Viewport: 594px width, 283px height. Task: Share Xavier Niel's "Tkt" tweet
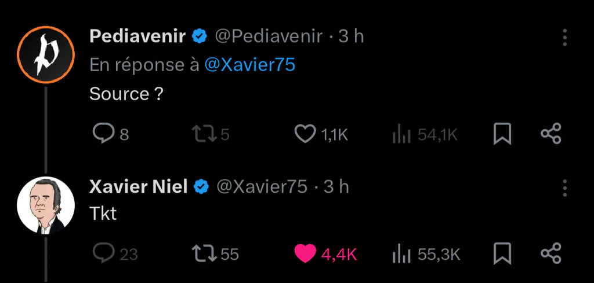(x=551, y=253)
